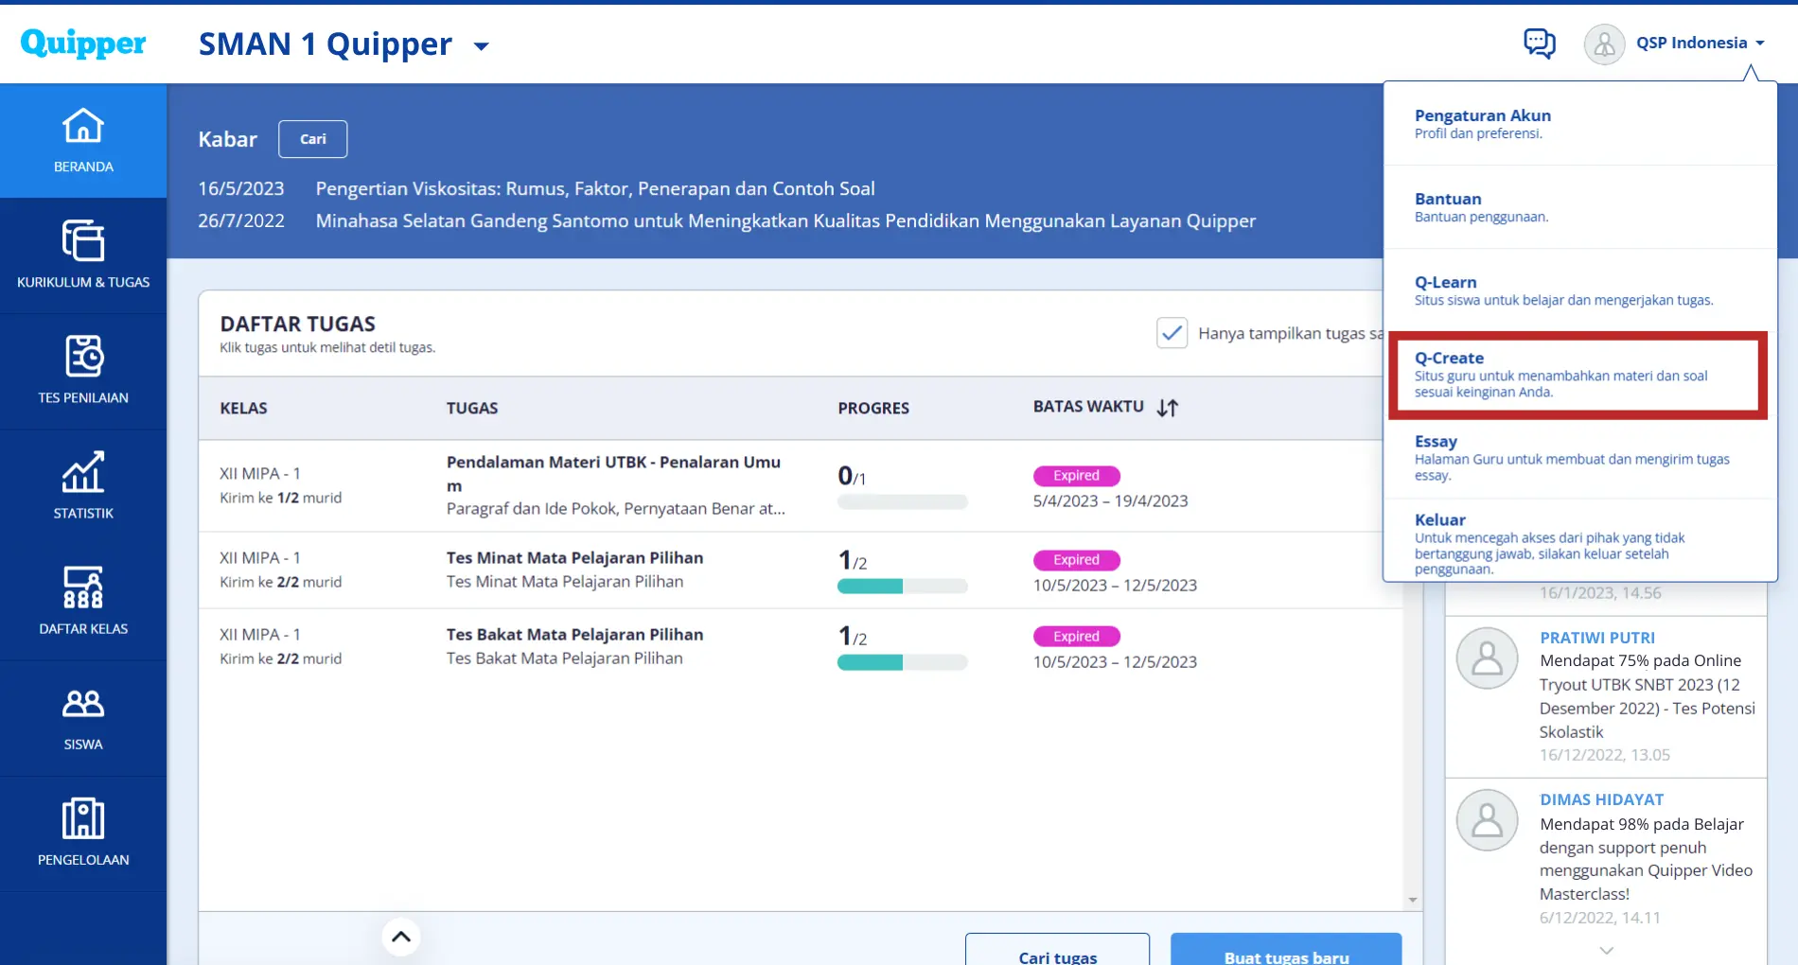1798x965 pixels.
Task: Click the QSP Indonesia profile avatar
Action: [x=1604, y=44]
